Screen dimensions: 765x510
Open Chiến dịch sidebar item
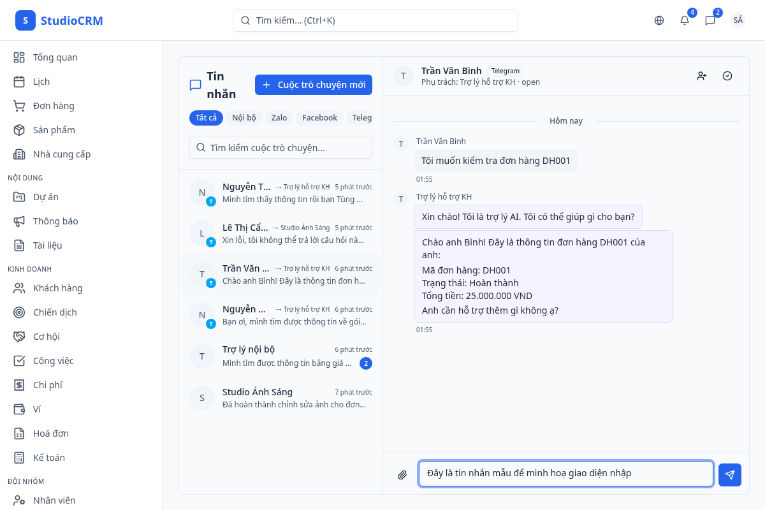point(55,312)
